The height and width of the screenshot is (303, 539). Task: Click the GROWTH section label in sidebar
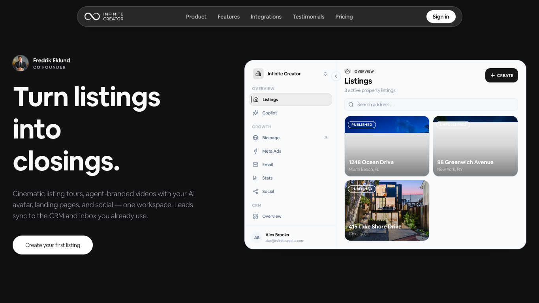262,127
